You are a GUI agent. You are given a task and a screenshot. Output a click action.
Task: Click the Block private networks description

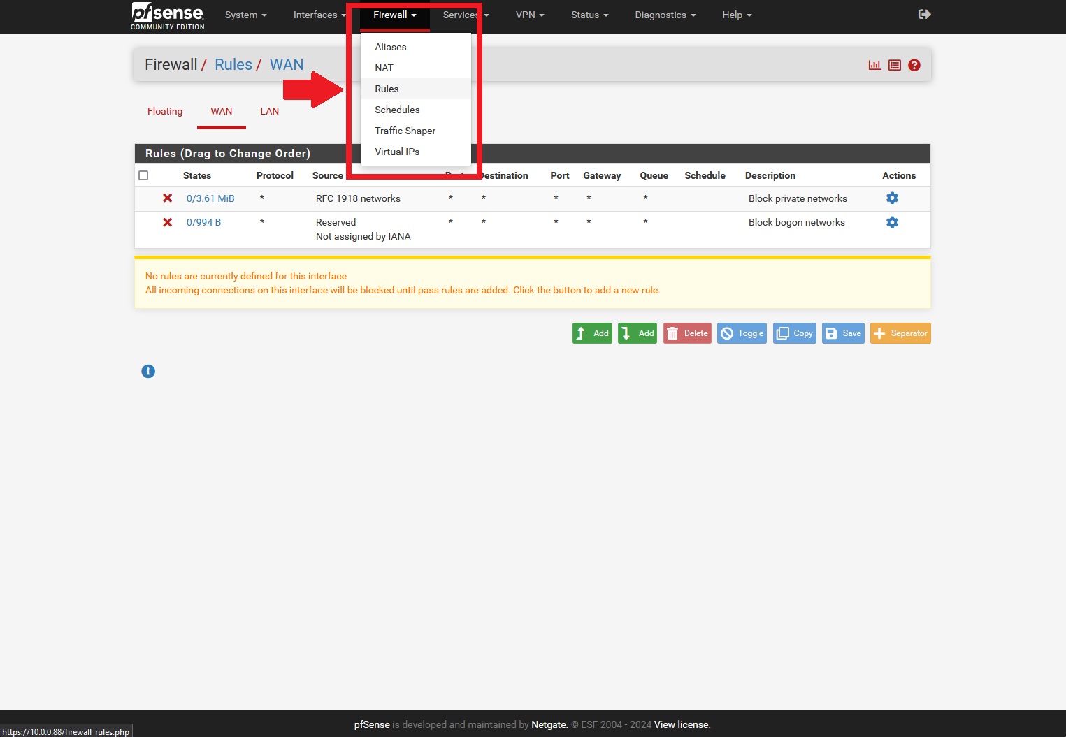pos(798,198)
